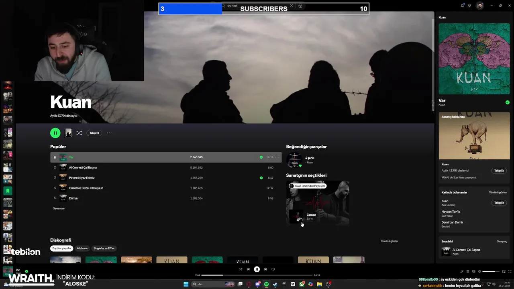
Task: Open the artist pick Zaman
Action: 318,203
